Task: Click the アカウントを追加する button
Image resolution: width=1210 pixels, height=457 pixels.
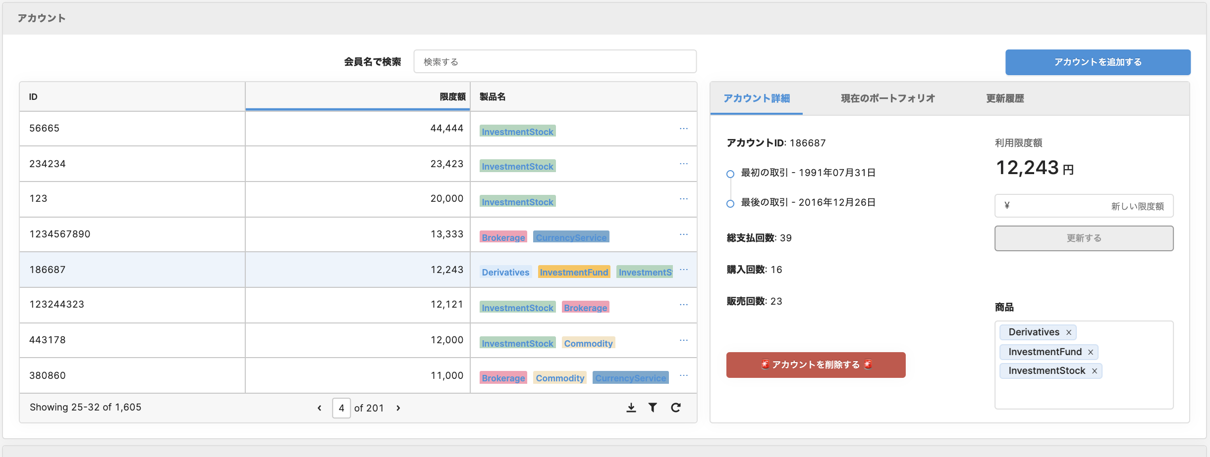Action: click(1098, 62)
